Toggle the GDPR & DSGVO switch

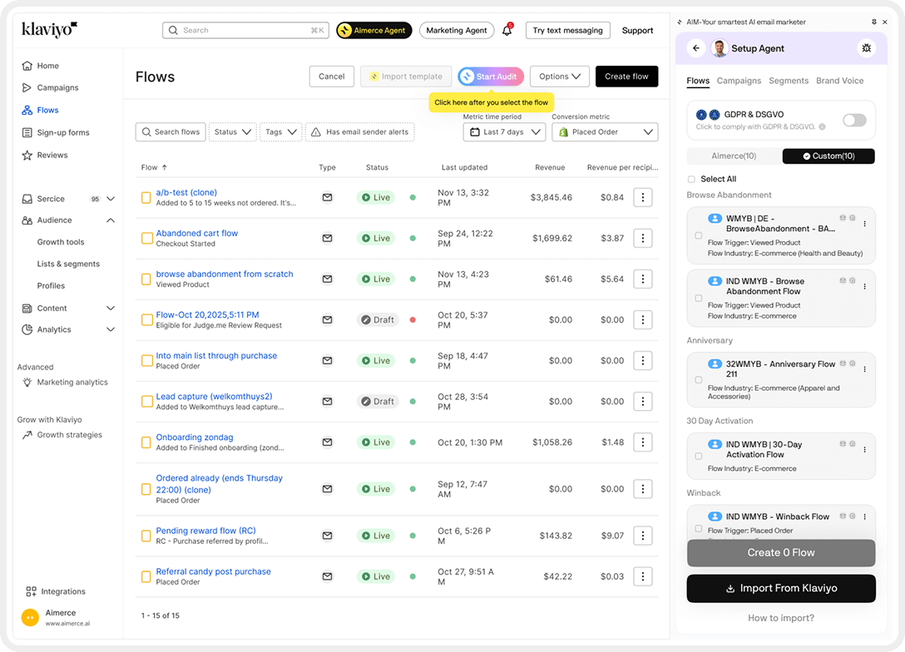point(854,121)
